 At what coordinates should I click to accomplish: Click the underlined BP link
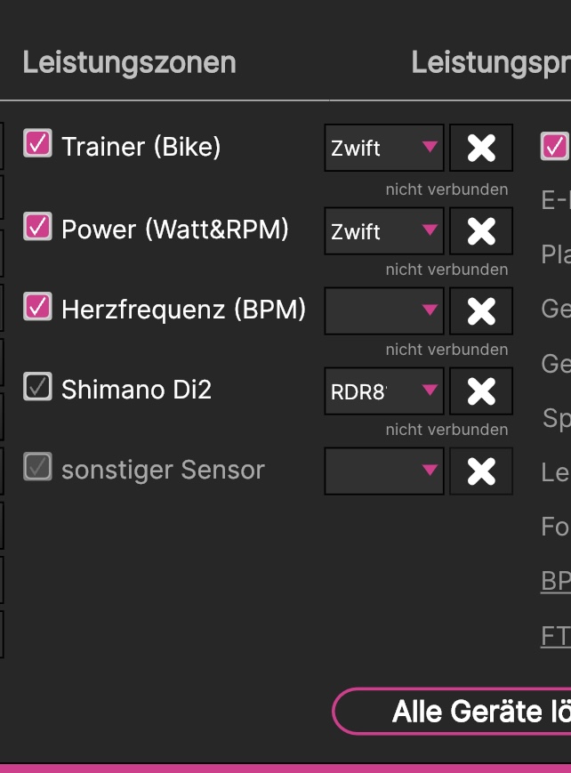point(555,582)
